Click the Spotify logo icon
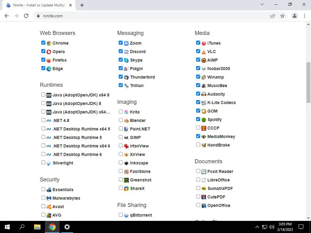 204,120
